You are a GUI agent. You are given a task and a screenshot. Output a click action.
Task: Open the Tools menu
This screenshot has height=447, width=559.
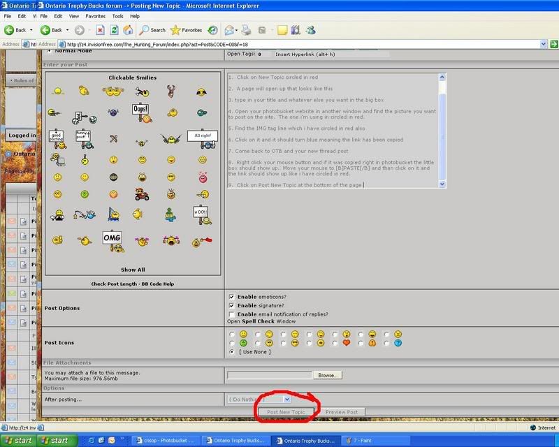pyautogui.click(x=117, y=15)
